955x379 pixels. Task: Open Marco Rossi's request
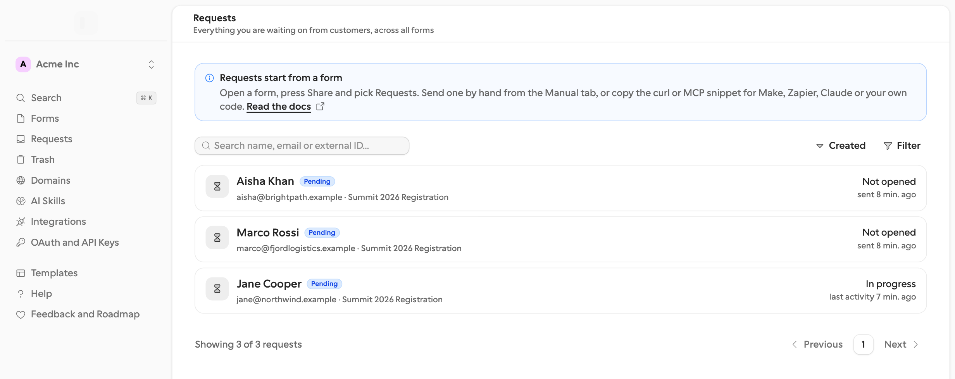[560, 239]
